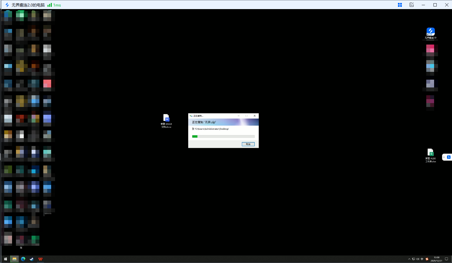Viewport: 452px width, 263px height.
Task: Expand the floating side panel on right edge
Action: pyautogui.click(x=445, y=157)
